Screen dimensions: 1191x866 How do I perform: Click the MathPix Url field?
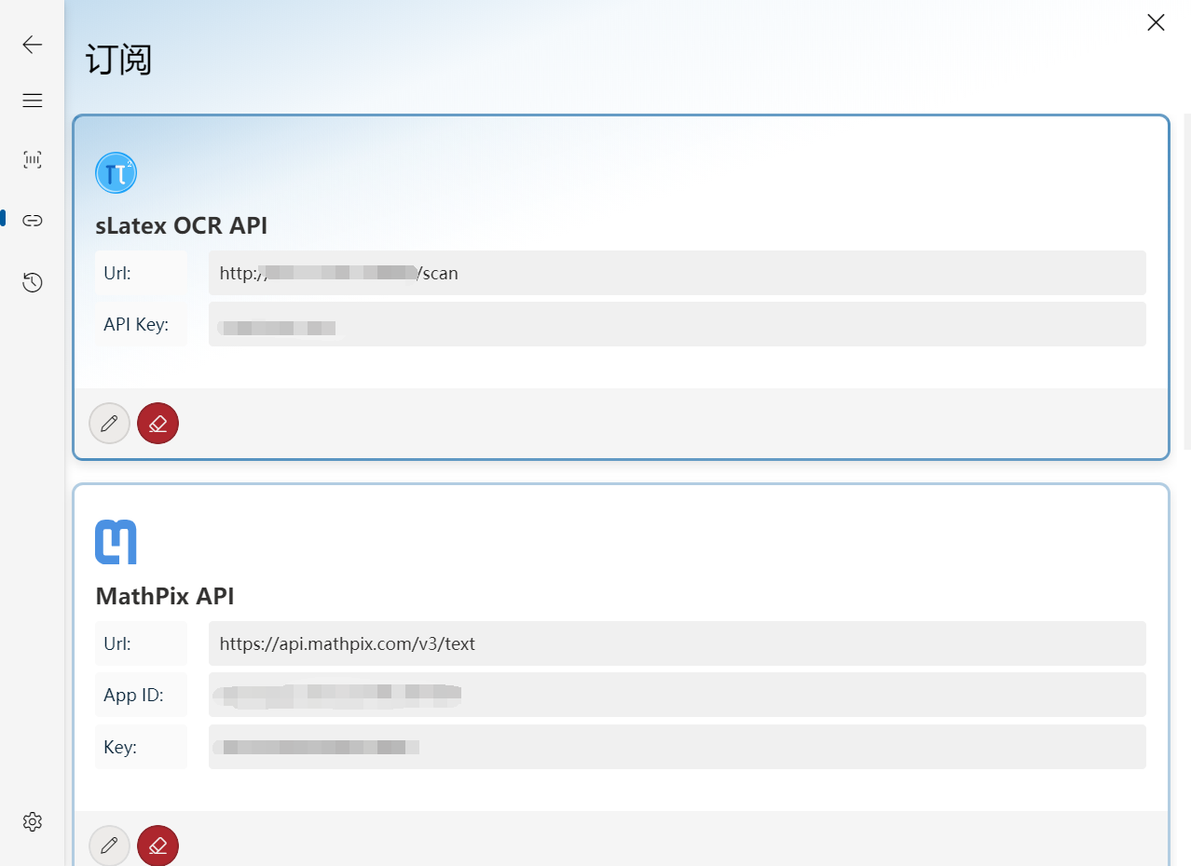tap(678, 643)
